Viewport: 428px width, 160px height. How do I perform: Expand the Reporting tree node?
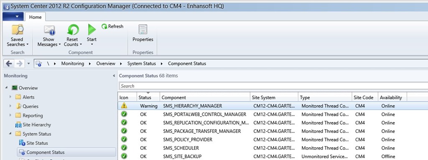click(10, 115)
